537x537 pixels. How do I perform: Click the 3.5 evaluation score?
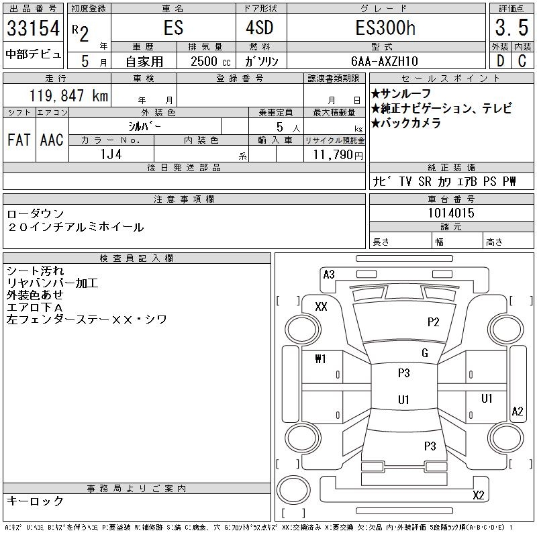coord(510,28)
